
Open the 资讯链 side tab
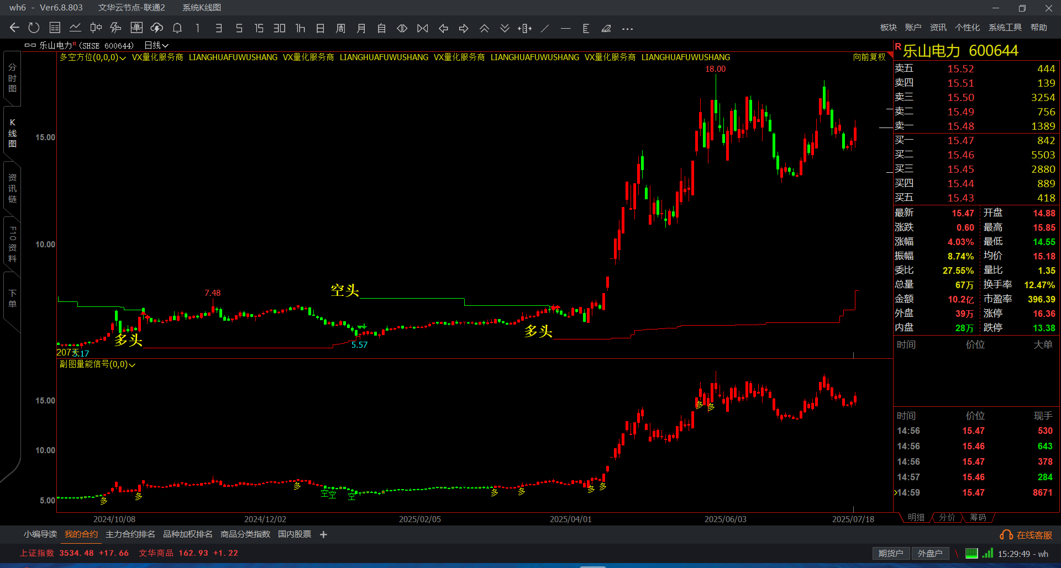point(12,188)
